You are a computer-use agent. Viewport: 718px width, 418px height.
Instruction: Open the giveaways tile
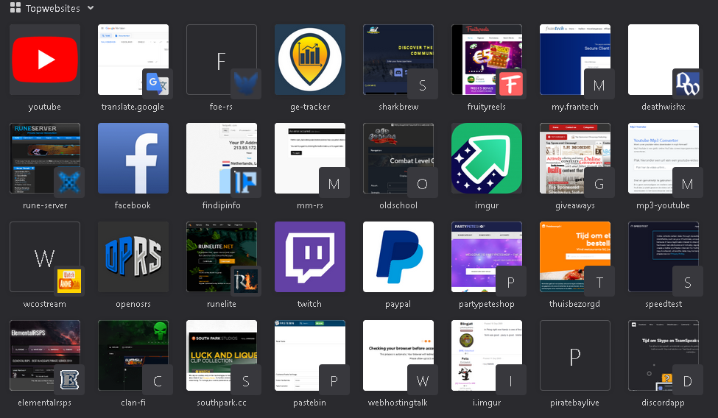tap(575, 158)
